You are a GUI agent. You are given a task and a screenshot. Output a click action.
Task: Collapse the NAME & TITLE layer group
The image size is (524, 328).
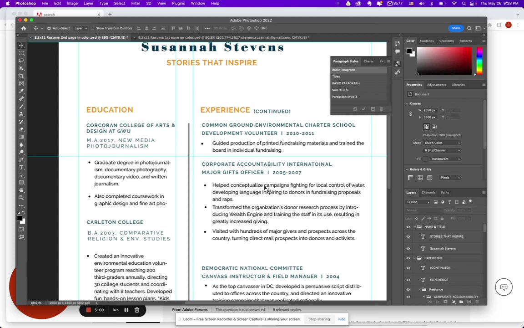tap(414, 227)
